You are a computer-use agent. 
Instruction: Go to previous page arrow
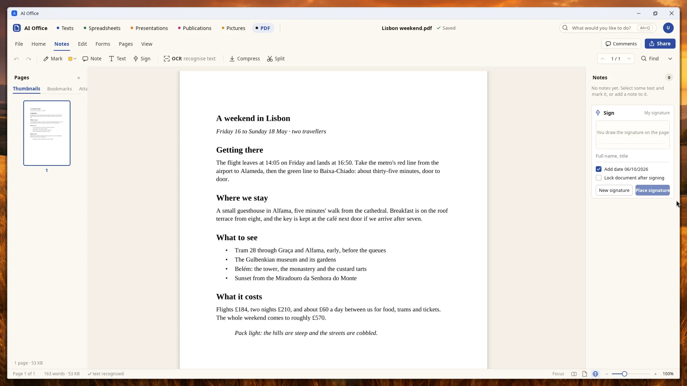603,59
